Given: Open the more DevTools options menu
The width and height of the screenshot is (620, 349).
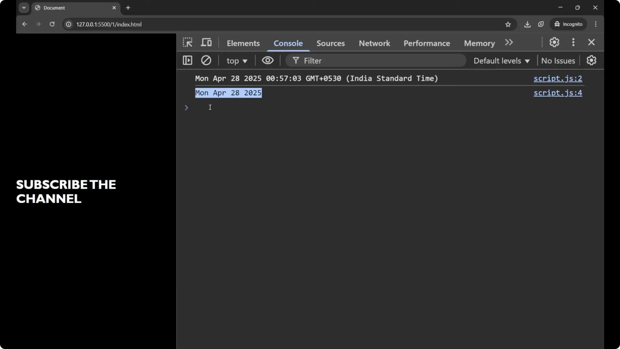Looking at the screenshot, I should point(573,42).
